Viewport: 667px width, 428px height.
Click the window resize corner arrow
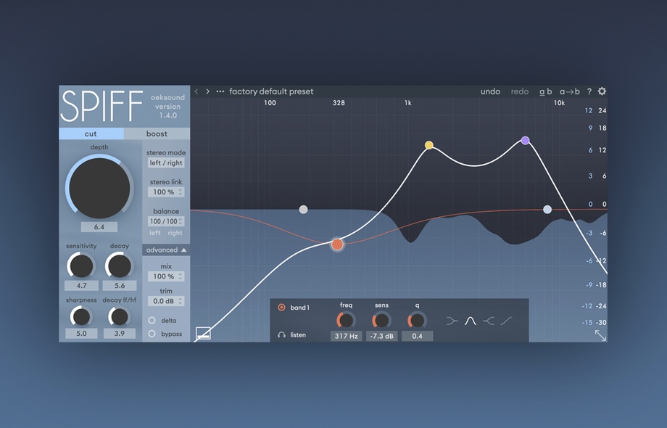coord(600,335)
